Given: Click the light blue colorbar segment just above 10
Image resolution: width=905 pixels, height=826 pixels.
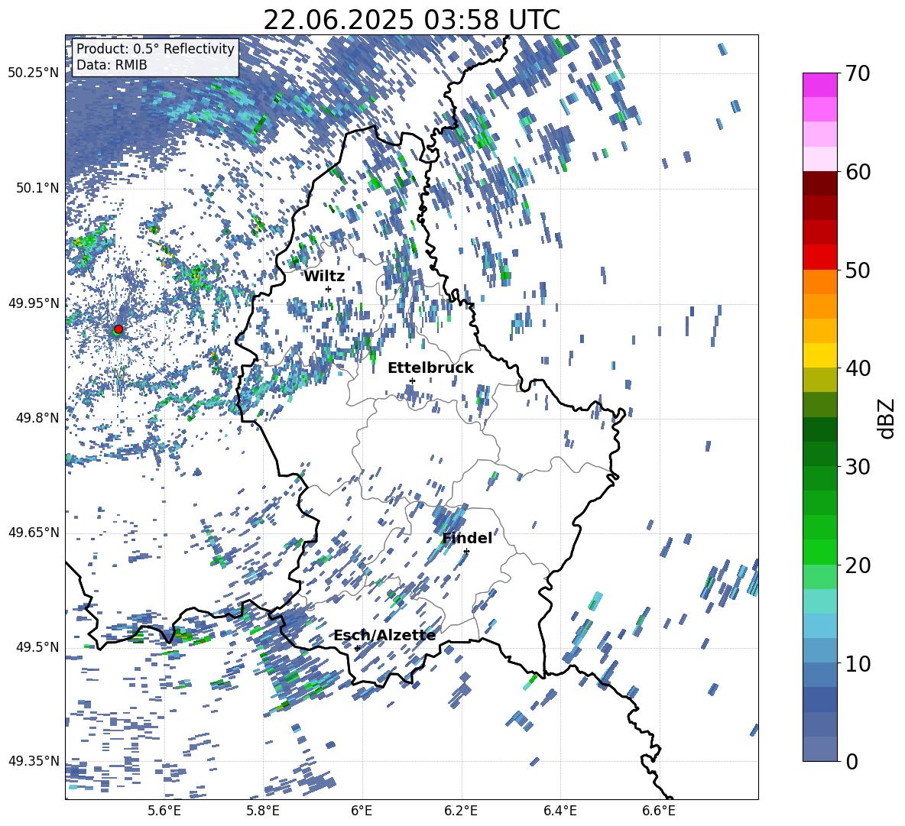Looking at the screenshot, I should 819,650.
